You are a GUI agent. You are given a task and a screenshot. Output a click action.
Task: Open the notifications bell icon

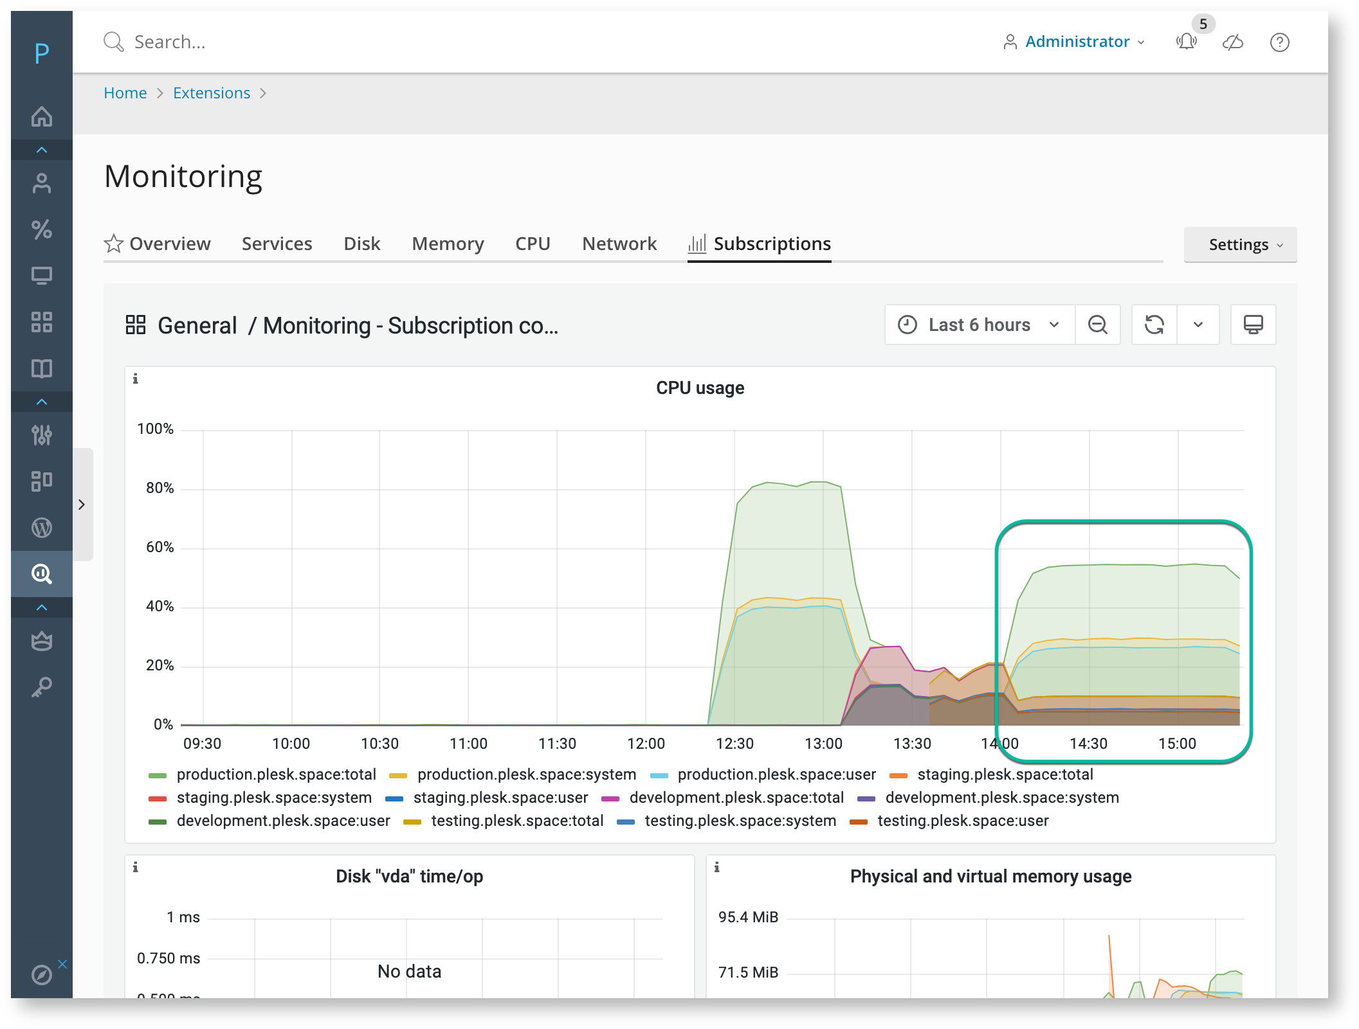click(x=1186, y=42)
